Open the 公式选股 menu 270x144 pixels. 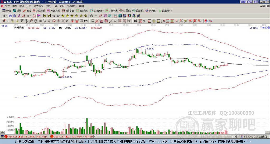(x=38, y=6)
